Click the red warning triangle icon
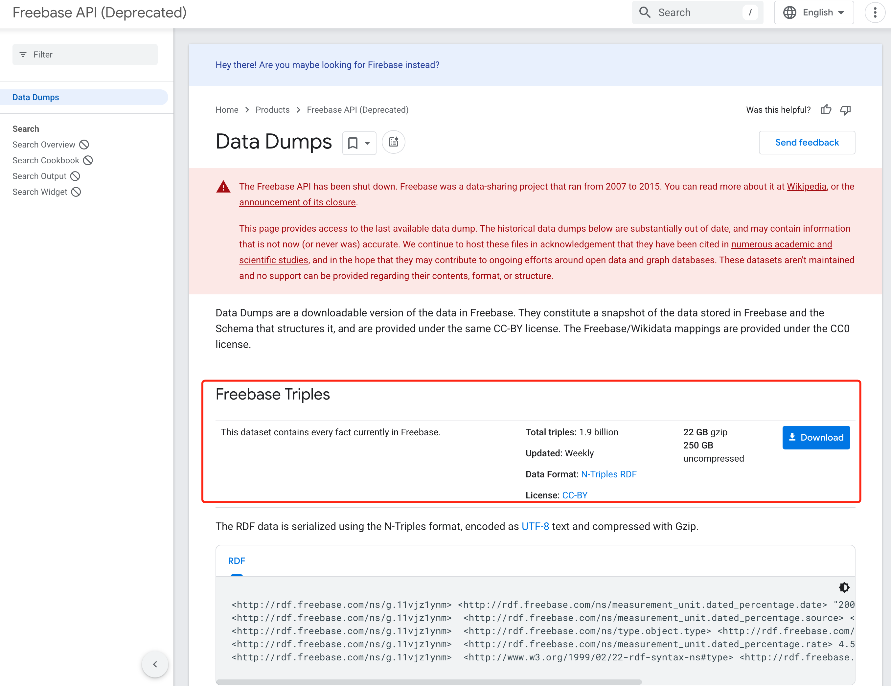Viewport: 891px width, 686px height. pyautogui.click(x=223, y=187)
